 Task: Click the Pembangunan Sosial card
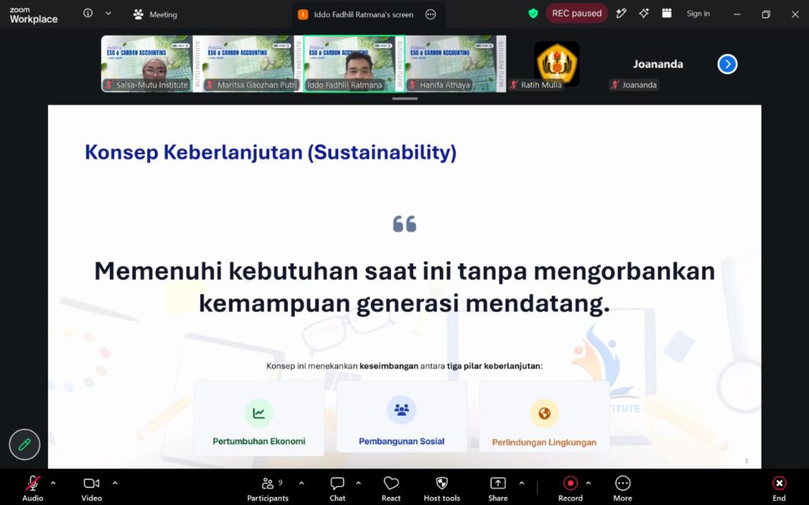pyautogui.click(x=401, y=416)
